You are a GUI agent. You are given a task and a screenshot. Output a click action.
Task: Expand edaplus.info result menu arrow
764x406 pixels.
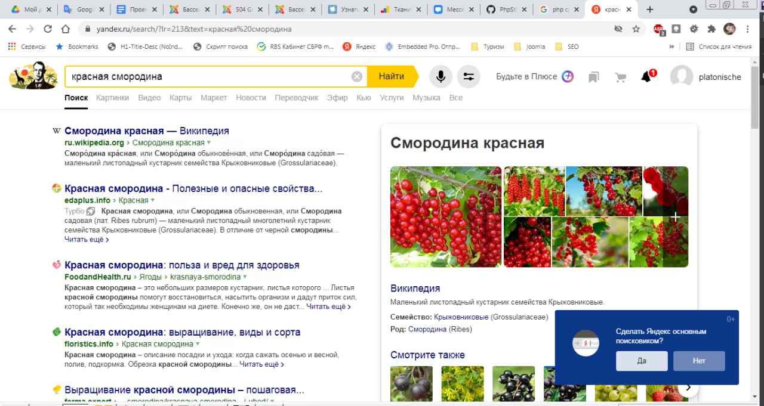click(153, 201)
